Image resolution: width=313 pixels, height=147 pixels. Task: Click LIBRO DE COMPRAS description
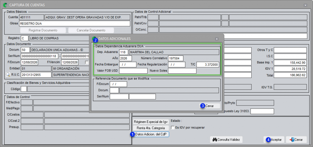tap(59, 38)
